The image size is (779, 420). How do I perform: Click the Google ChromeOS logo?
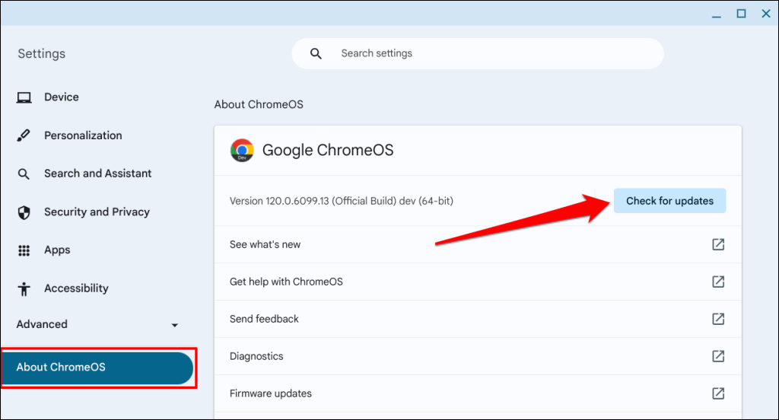pyautogui.click(x=242, y=151)
